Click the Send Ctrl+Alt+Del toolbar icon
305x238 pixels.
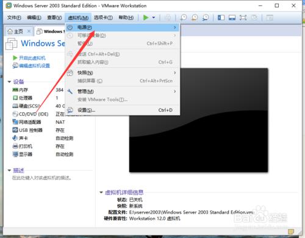[168, 18]
